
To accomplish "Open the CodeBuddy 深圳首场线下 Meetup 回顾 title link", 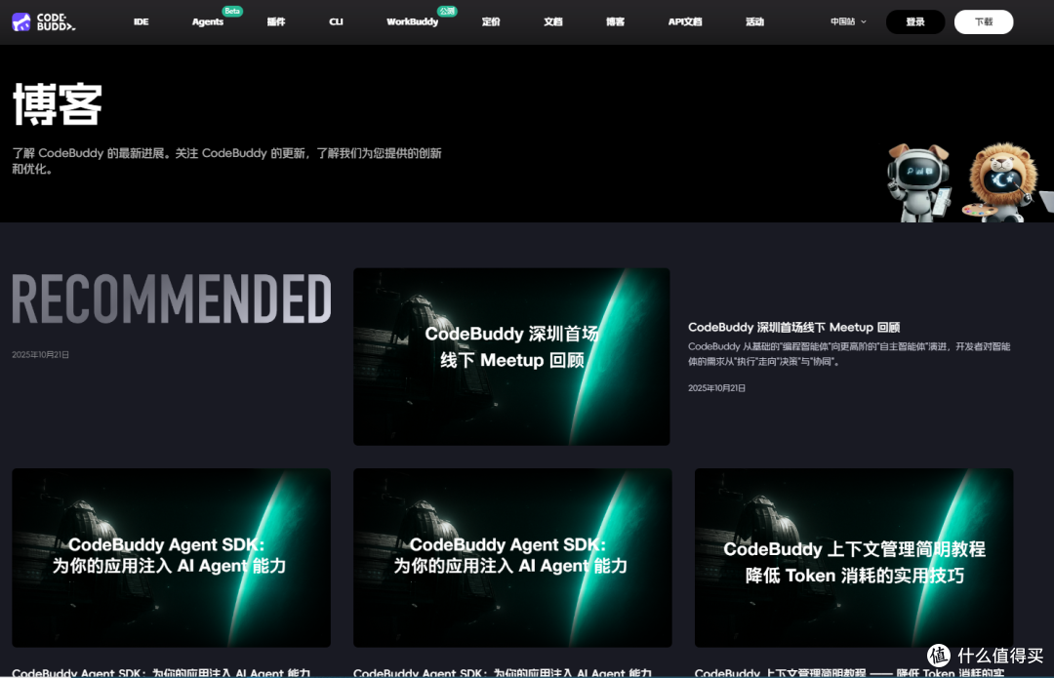I will click(793, 327).
